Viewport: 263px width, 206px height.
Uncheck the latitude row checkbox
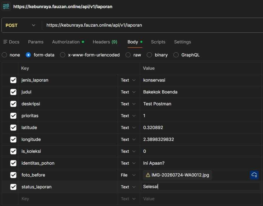click(13, 128)
